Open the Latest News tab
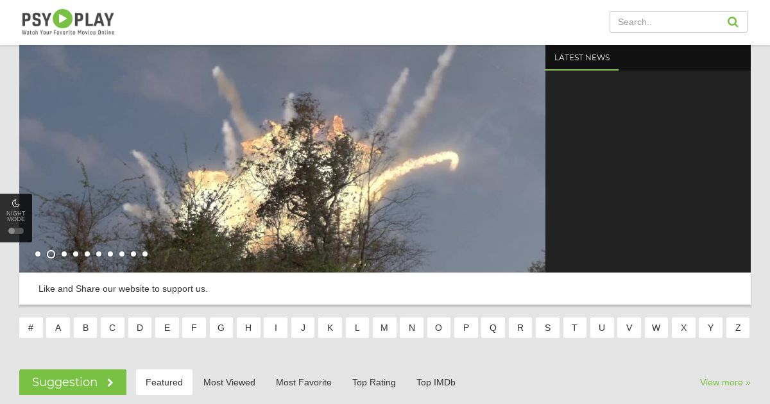This screenshot has width=770, height=404. pos(582,58)
